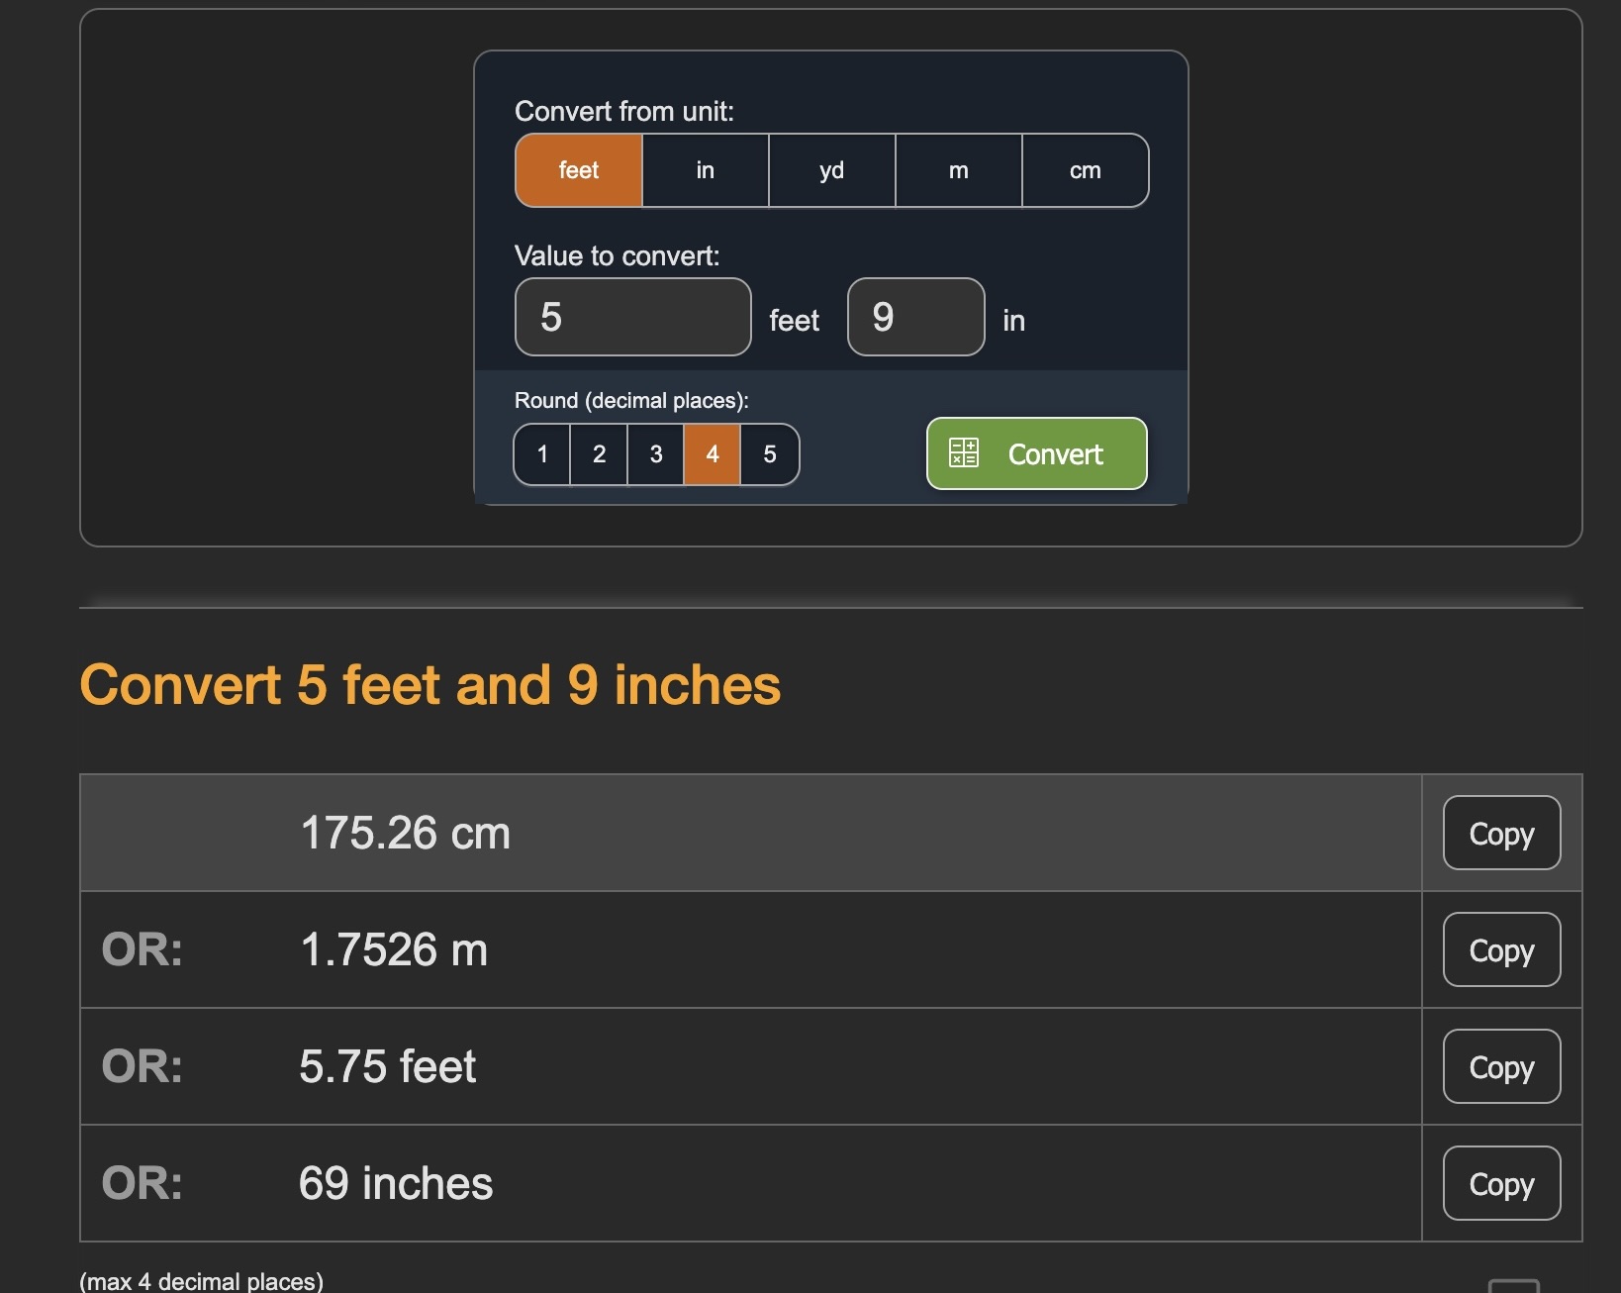Choose 3 decimal places for rounding
This screenshot has height=1293, width=1621.
(655, 454)
